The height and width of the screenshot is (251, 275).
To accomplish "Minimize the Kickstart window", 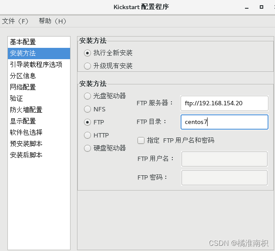I will pos(247,7).
